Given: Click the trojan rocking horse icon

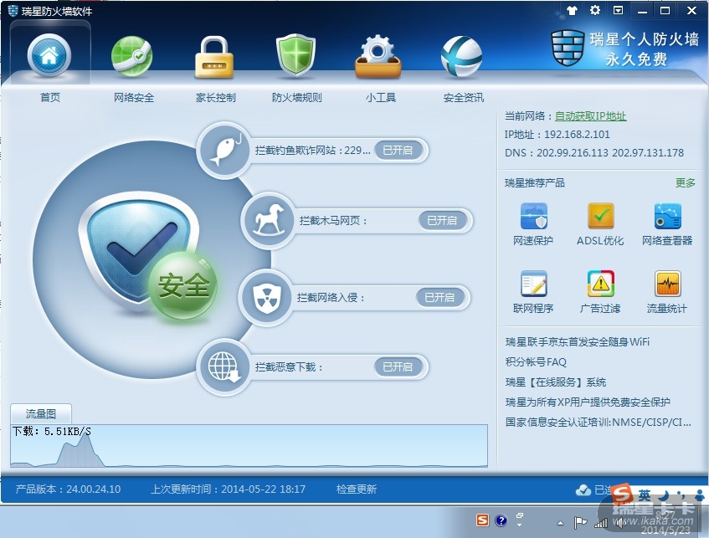Looking at the screenshot, I should (269, 220).
